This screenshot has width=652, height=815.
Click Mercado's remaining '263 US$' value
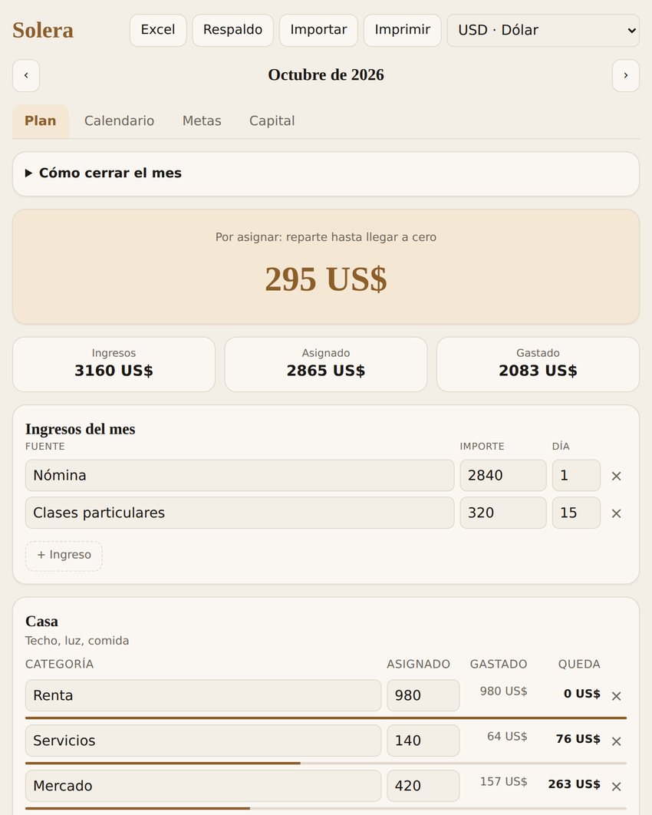tap(574, 784)
